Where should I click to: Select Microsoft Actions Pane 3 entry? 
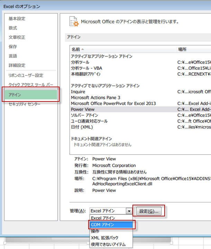click(140, 98)
